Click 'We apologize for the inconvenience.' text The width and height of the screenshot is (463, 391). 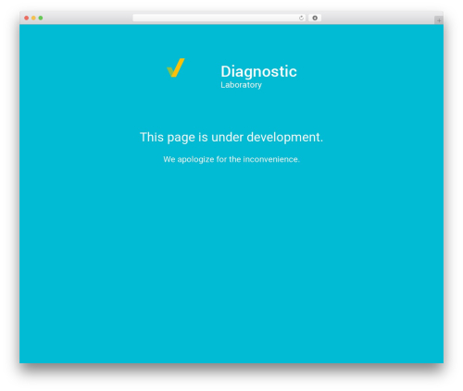point(231,159)
